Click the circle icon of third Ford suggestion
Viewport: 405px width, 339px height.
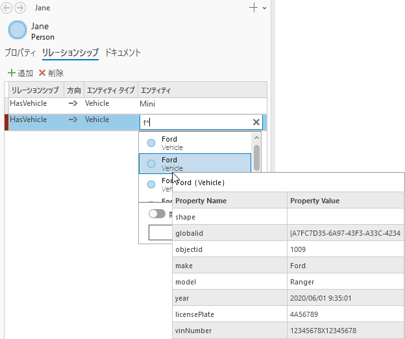151,184
